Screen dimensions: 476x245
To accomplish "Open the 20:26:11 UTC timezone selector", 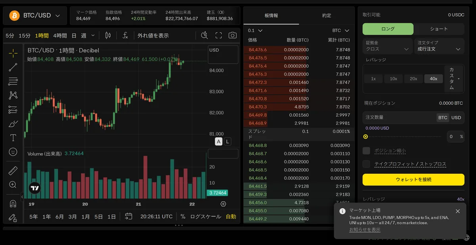I will tap(156, 217).
